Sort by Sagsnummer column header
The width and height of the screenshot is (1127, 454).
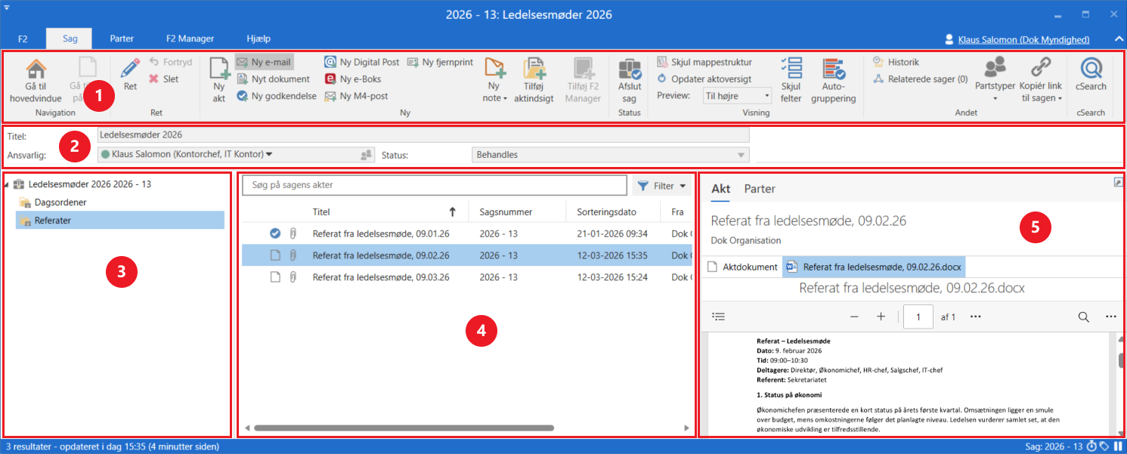click(x=506, y=212)
